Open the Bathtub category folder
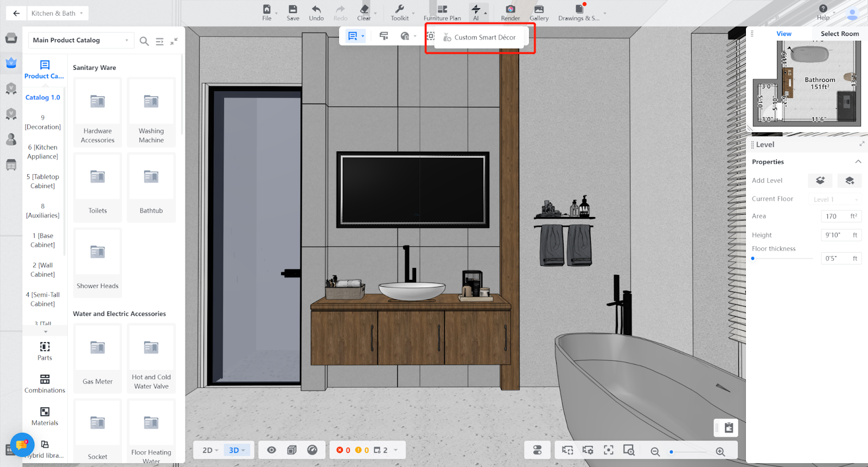 coord(151,187)
